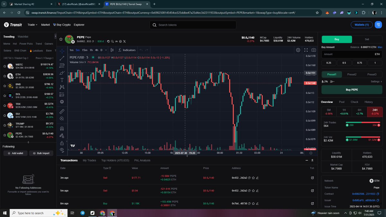Star ETH in trending list

5,76
